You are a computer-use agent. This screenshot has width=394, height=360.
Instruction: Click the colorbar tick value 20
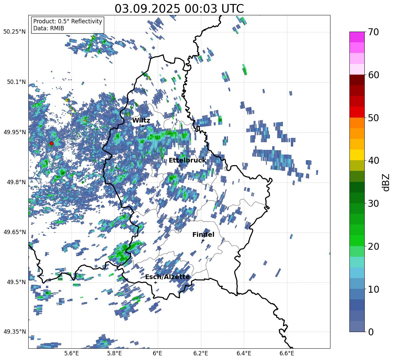374,246
